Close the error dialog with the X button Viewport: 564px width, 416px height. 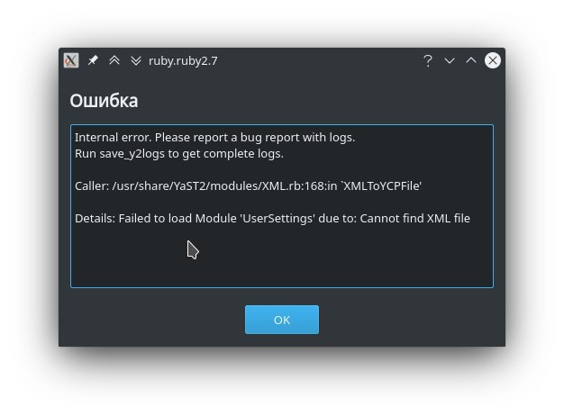493,60
